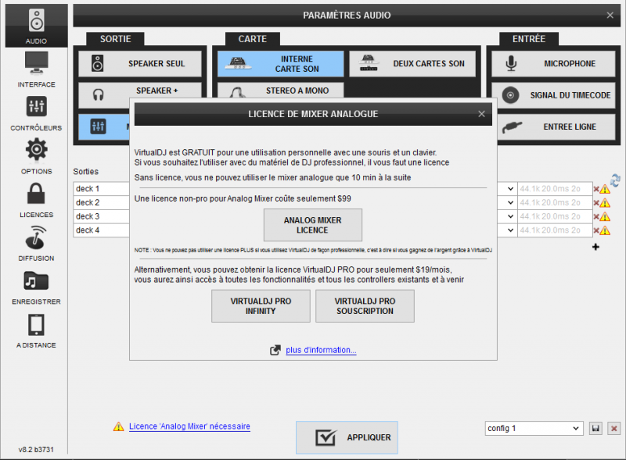Image resolution: width=626 pixels, height=460 pixels.
Task: Choose Deux Cartes Son card option
Action: click(x=412, y=63)
